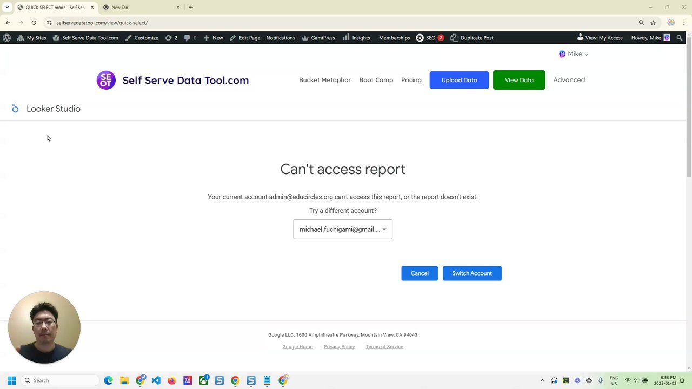This screenshot has height=389, width=692.
Task: Bookmark this page with the star
Action: (653, 23)
